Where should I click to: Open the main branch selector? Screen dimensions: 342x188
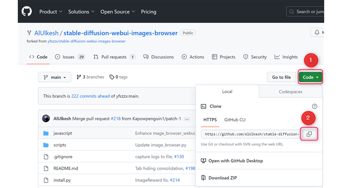tap(55, 77)
